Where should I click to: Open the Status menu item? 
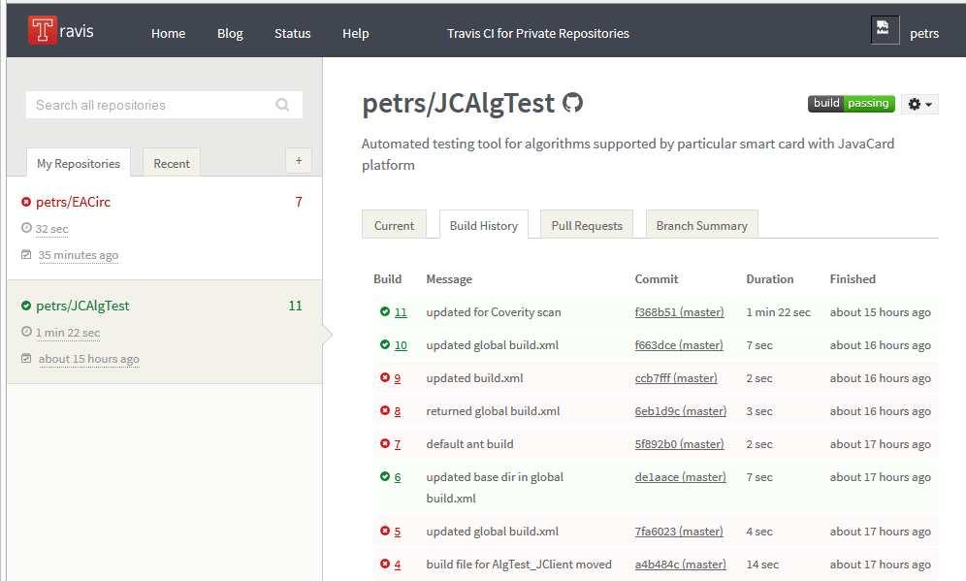pyautogui.click(x=293, y=33)
